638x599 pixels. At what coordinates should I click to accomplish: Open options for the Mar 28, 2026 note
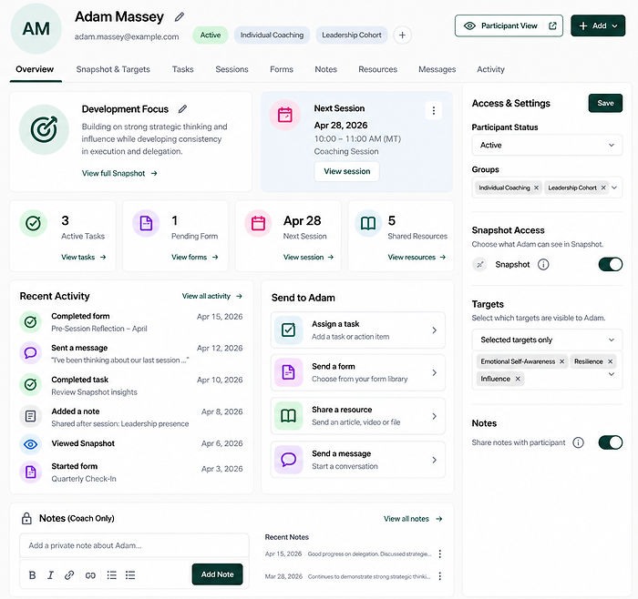click(440, 576)
